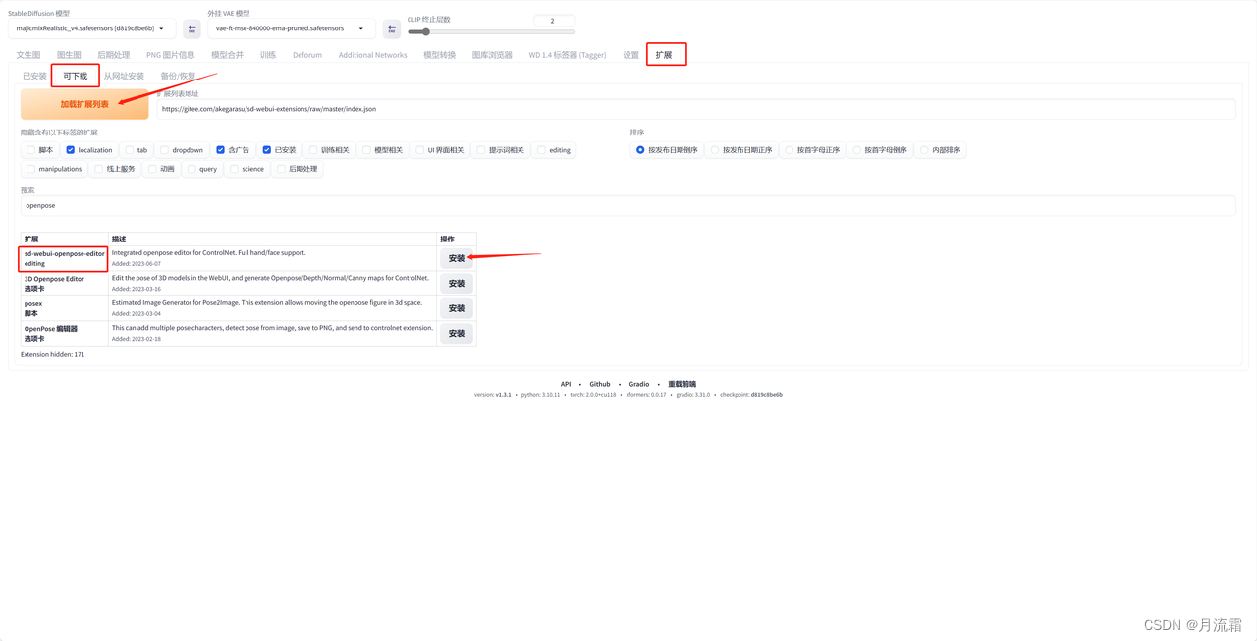Open the Stable Diffusion model dropdown
The width and height of the screenshot is (1257, 641).
coord(91,28)
